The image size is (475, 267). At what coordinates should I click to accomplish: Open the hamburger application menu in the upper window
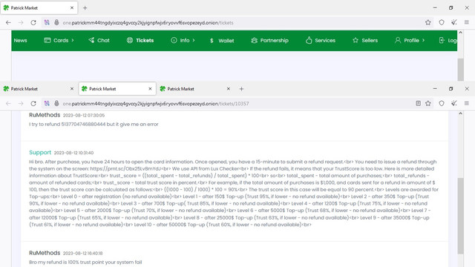(x=467, y=22)
